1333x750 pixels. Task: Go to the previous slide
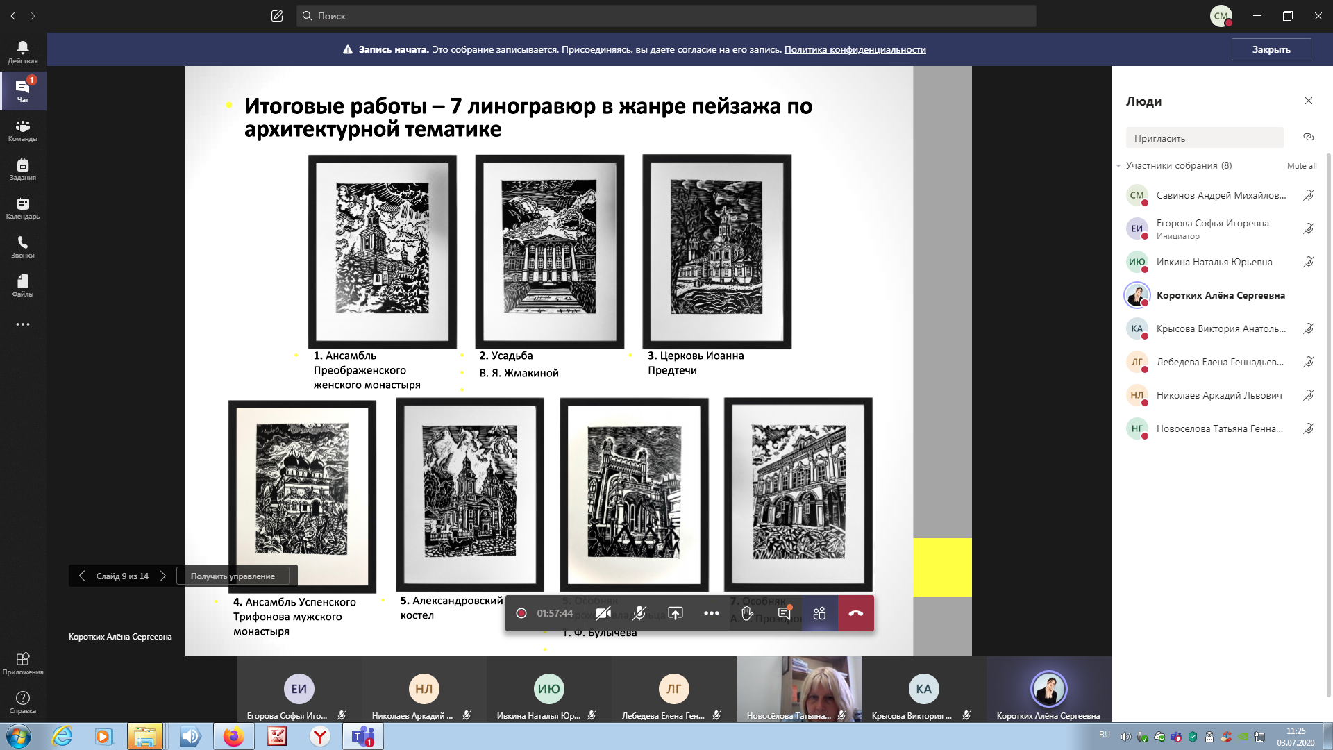point(82,576)
